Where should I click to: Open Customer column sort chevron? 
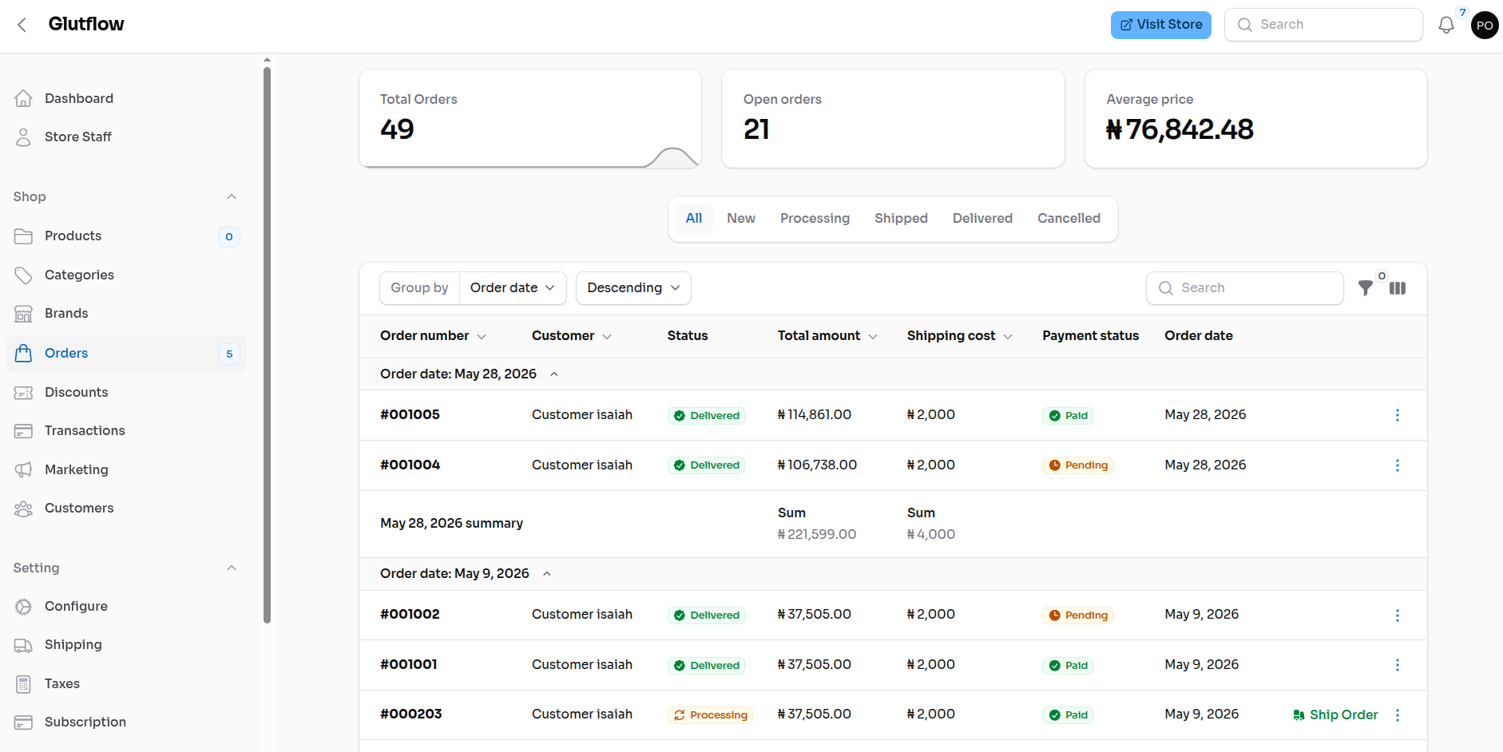point(607,337)
